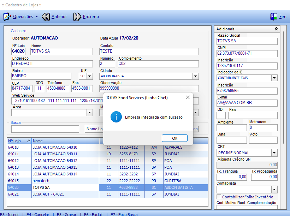Click the Próximo link
Image resolution: width=290 pixels, height=216 pixels.
pyautogui.click(x=91, y=17)
